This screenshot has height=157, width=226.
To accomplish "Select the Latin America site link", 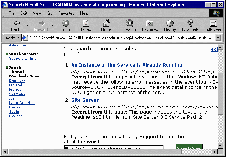I will (21, 103).
